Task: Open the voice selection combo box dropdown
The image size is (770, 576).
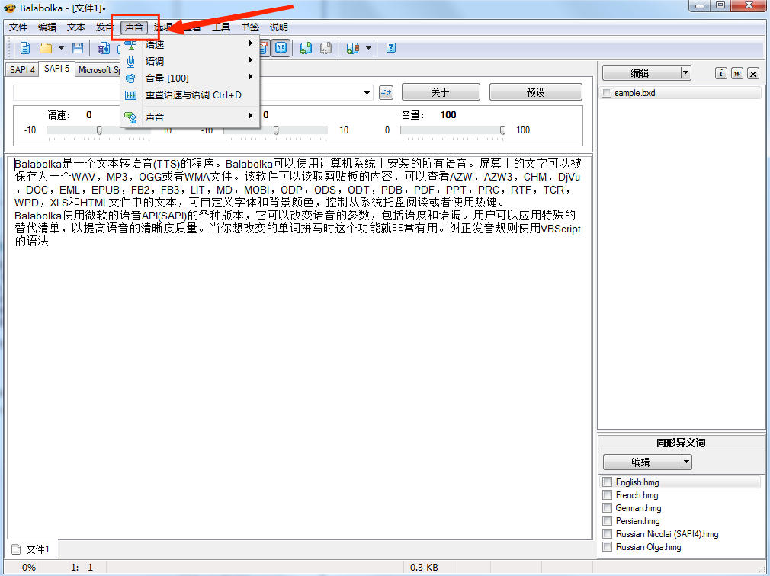Action: [x=368, y=92]
